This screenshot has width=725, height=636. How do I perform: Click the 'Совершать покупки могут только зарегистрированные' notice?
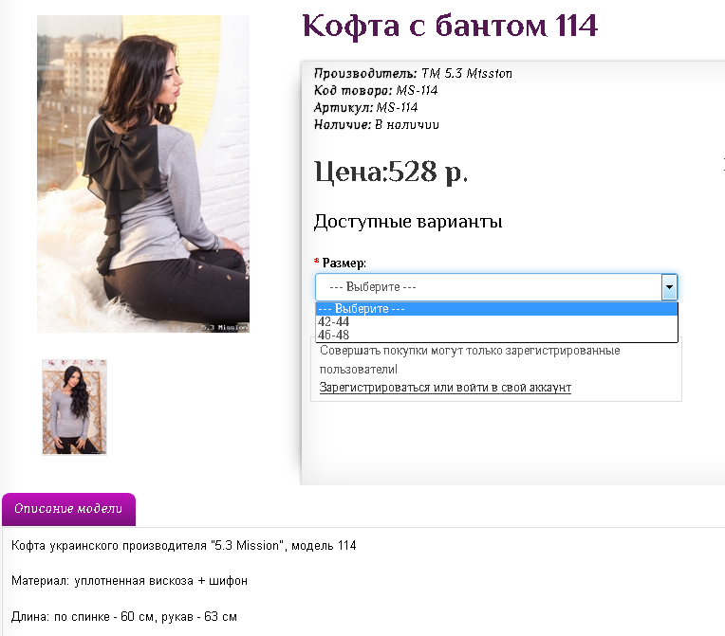470,360
